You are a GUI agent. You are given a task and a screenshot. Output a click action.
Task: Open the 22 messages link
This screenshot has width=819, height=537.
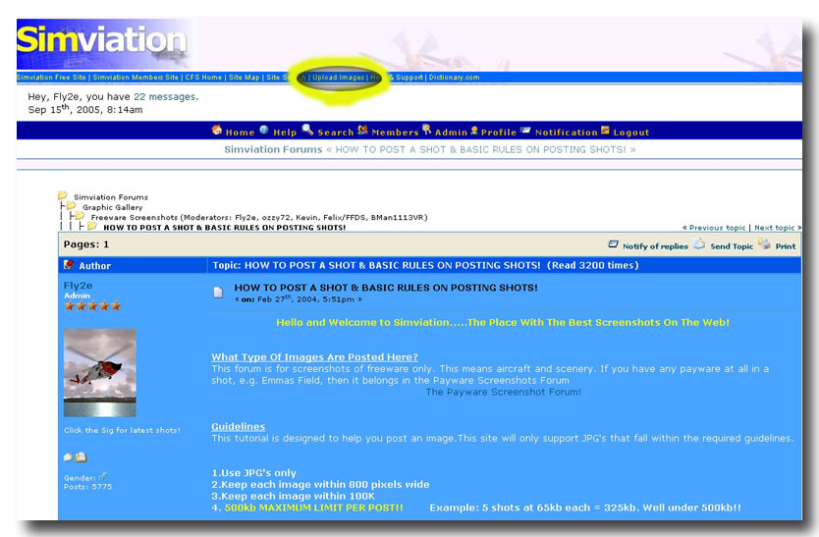[165, 96]
